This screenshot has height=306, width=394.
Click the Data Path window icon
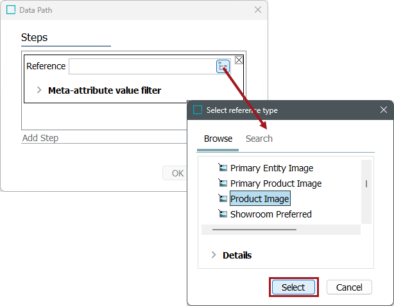pyautogui.click(x=11, y=10)
